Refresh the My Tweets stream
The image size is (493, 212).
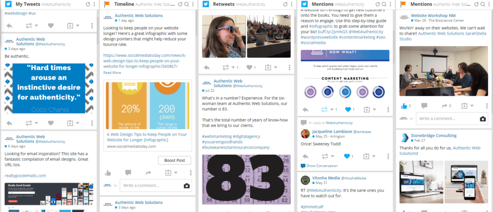point(89,4)
